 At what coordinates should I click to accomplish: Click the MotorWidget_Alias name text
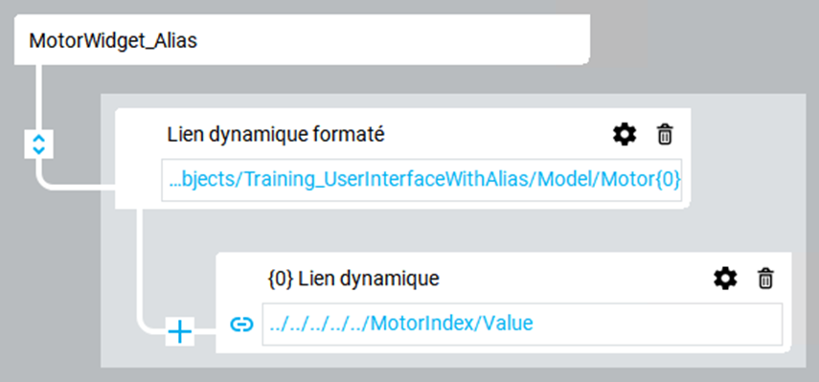point(113,41)
